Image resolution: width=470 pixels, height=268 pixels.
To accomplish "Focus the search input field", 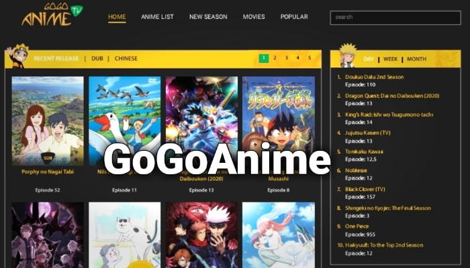I will pos(395,17).
